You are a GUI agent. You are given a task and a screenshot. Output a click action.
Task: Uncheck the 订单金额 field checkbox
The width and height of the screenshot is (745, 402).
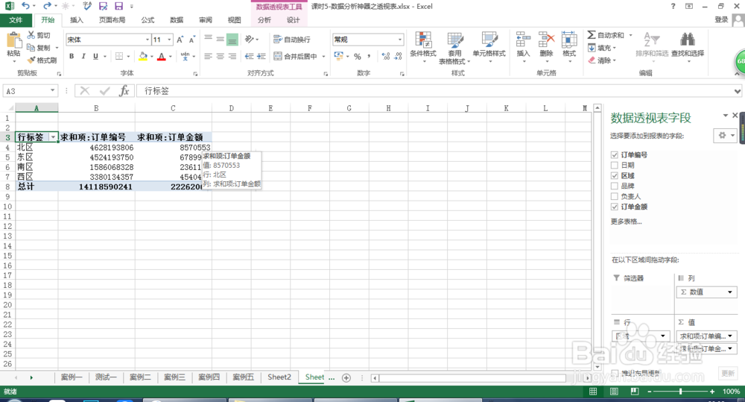pyautogui.click(x=615, y=207)
